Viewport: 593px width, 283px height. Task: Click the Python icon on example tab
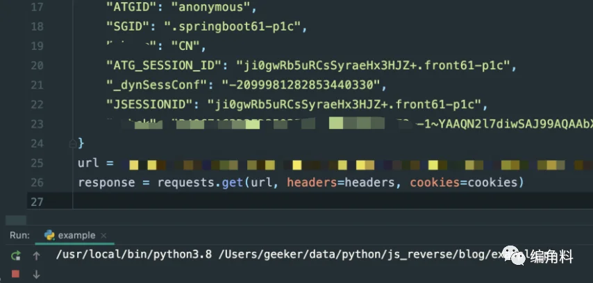point(49,235)
